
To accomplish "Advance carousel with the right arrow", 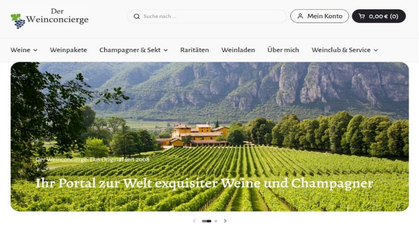I will click(225, 221).
